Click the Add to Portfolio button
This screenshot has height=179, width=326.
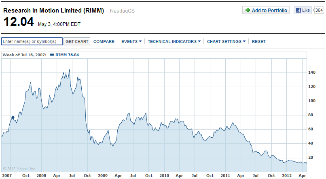pyautogui.click(x=266, y=10)
